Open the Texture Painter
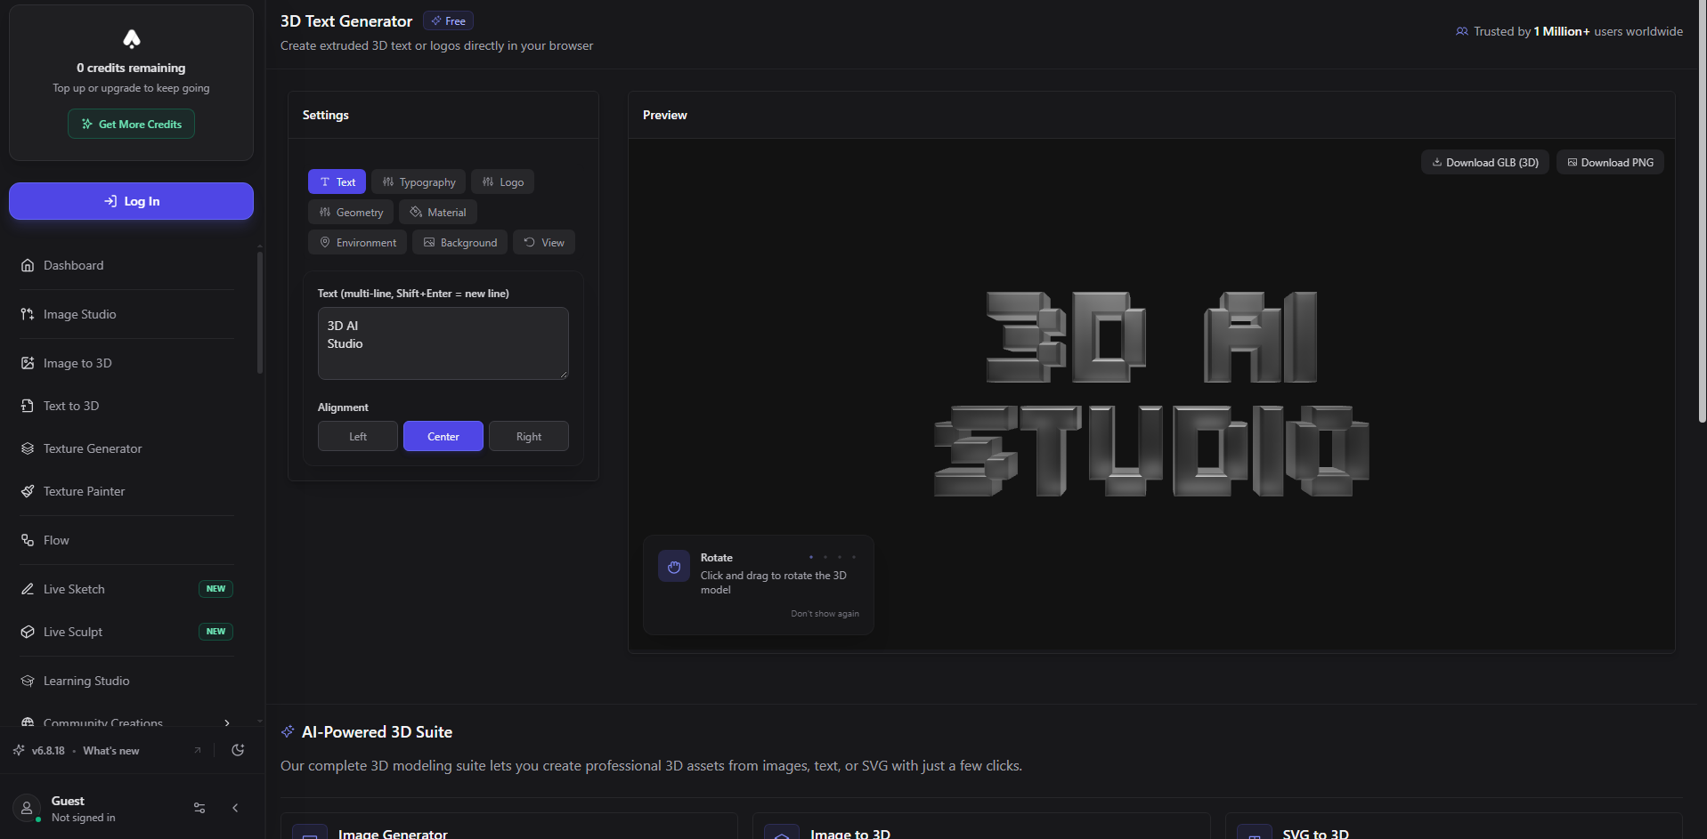Image resolution: width=1707 pixels, height=839 pixels. pyautogui.click(x=127, y=491)
